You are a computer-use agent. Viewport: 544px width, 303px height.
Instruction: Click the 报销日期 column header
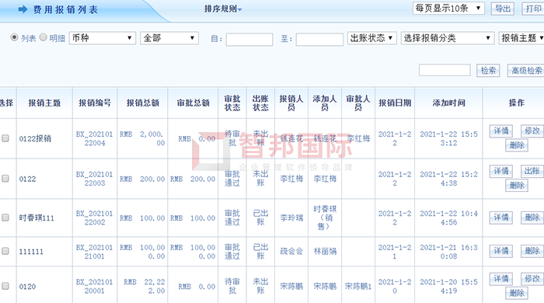coord(395,103)
